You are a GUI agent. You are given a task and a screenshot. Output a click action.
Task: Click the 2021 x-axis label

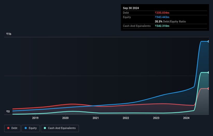pos(96,118)
